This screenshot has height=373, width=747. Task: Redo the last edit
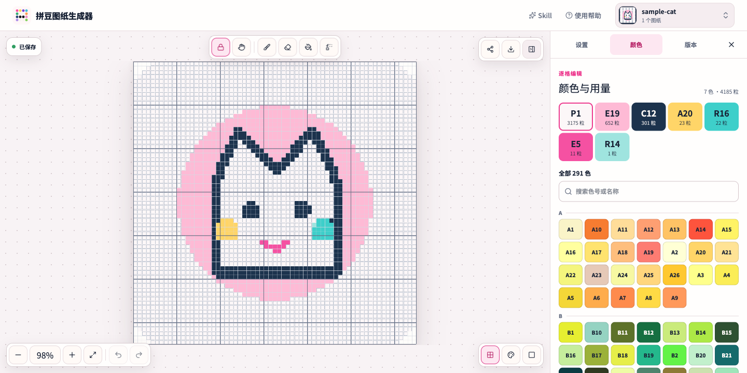coord(139,355)
